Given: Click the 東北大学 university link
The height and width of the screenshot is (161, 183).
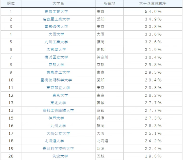Looking at the screenshot, I should point(58,103).
